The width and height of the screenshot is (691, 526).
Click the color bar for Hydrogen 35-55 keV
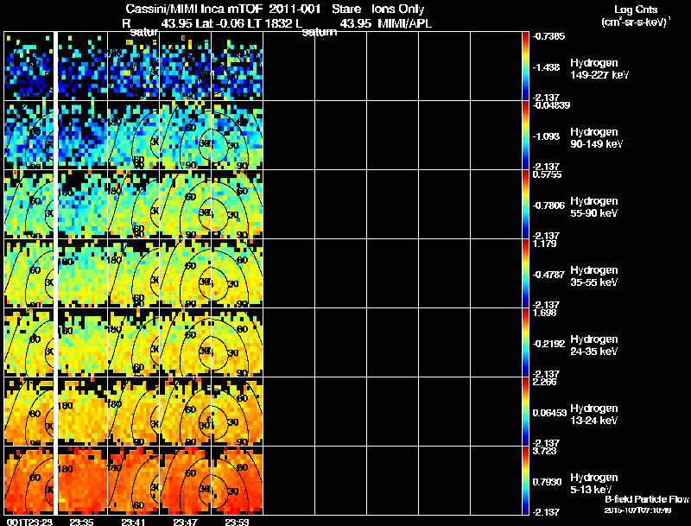[525, 274]
